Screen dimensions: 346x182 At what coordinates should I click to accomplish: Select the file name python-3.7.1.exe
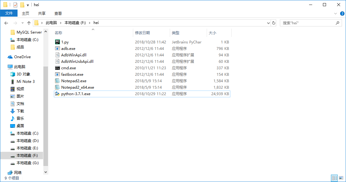(x=76, y=94)
